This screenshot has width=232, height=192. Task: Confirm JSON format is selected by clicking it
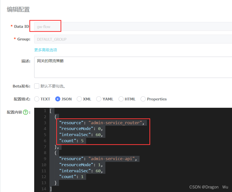click(x=57, y=99)
